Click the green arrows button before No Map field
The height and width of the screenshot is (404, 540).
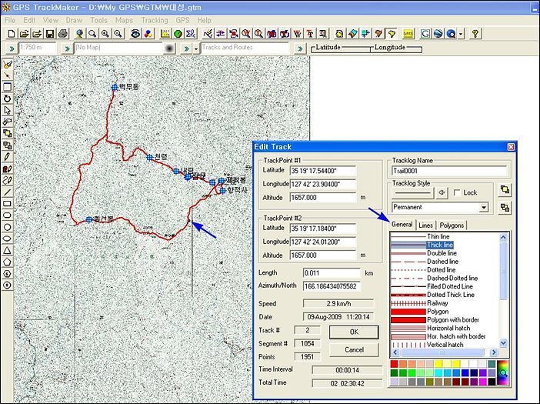(67, 48)
